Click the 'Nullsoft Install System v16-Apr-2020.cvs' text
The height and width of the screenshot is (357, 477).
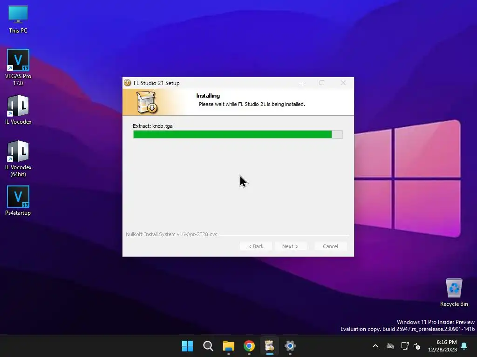click(171, 234)
